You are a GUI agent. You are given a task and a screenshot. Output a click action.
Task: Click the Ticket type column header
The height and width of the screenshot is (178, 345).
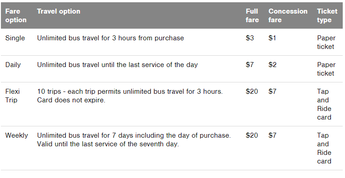point(327,15)
